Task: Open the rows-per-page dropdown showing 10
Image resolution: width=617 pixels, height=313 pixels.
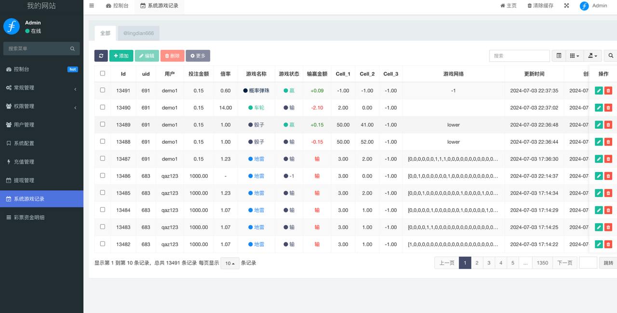Action: click(x=230, y=263)
